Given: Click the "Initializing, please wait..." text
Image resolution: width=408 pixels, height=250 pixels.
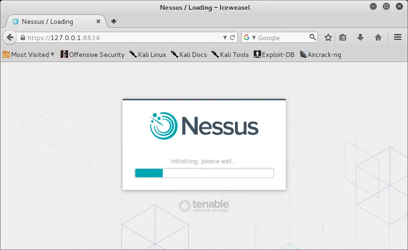Looking at the screenshot, I should [x=204, y=161].
